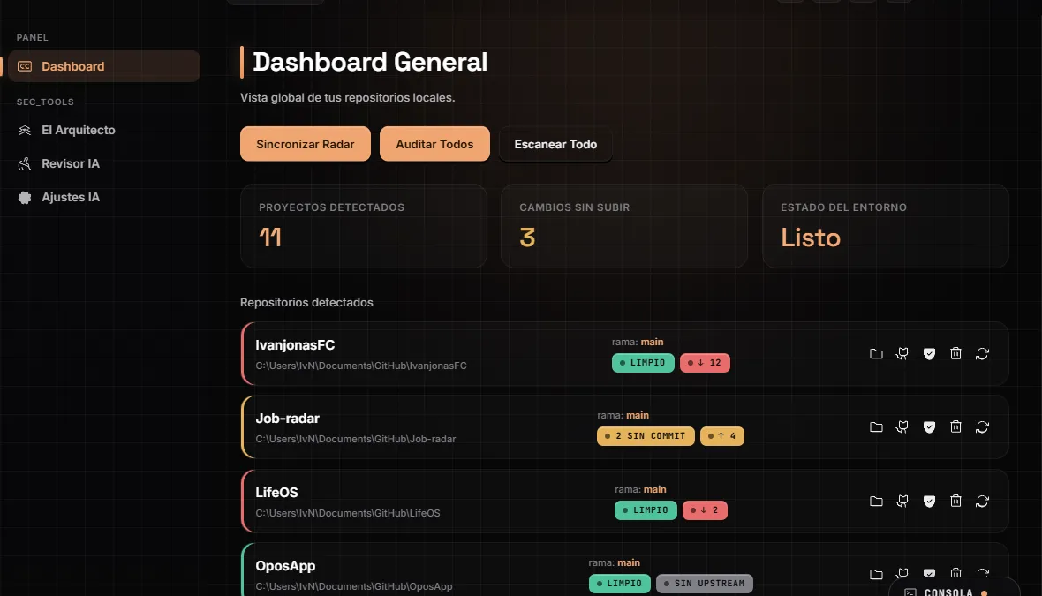Click the Consola terminal icon
Image resolution: width=1042 pixels, height=596 pixels.
(910, 592)
